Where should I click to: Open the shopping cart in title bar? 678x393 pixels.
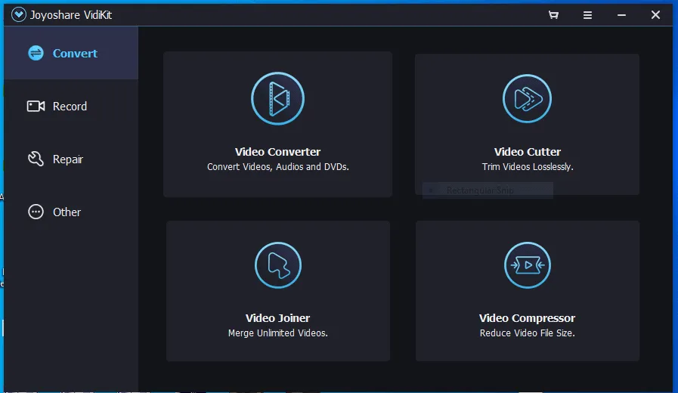[553, 15]
